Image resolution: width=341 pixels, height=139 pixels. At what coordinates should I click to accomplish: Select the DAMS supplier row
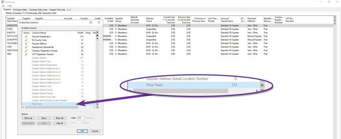point(170,29)
